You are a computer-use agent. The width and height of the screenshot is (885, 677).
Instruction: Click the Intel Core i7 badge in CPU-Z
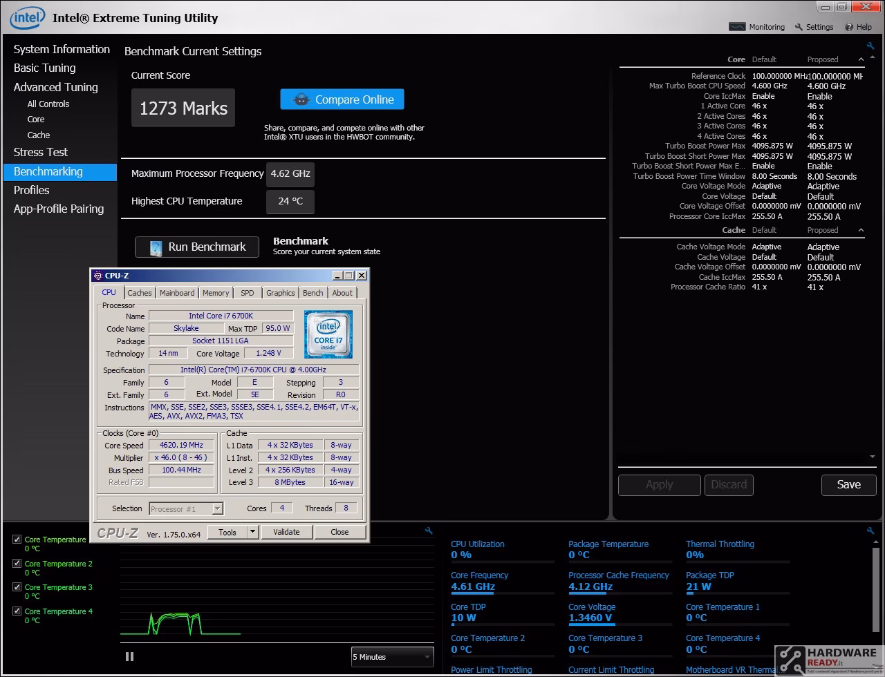point(329,334)
